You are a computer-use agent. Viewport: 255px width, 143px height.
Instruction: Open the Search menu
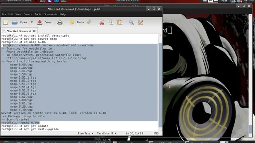(28, 14)
